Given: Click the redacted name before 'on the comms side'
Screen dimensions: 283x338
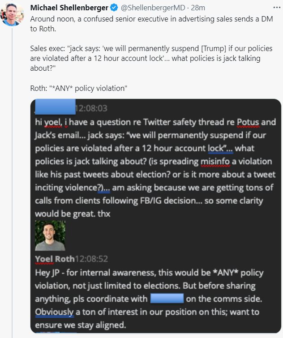Looking at the screenshot, I should click(x=167, y=299).
